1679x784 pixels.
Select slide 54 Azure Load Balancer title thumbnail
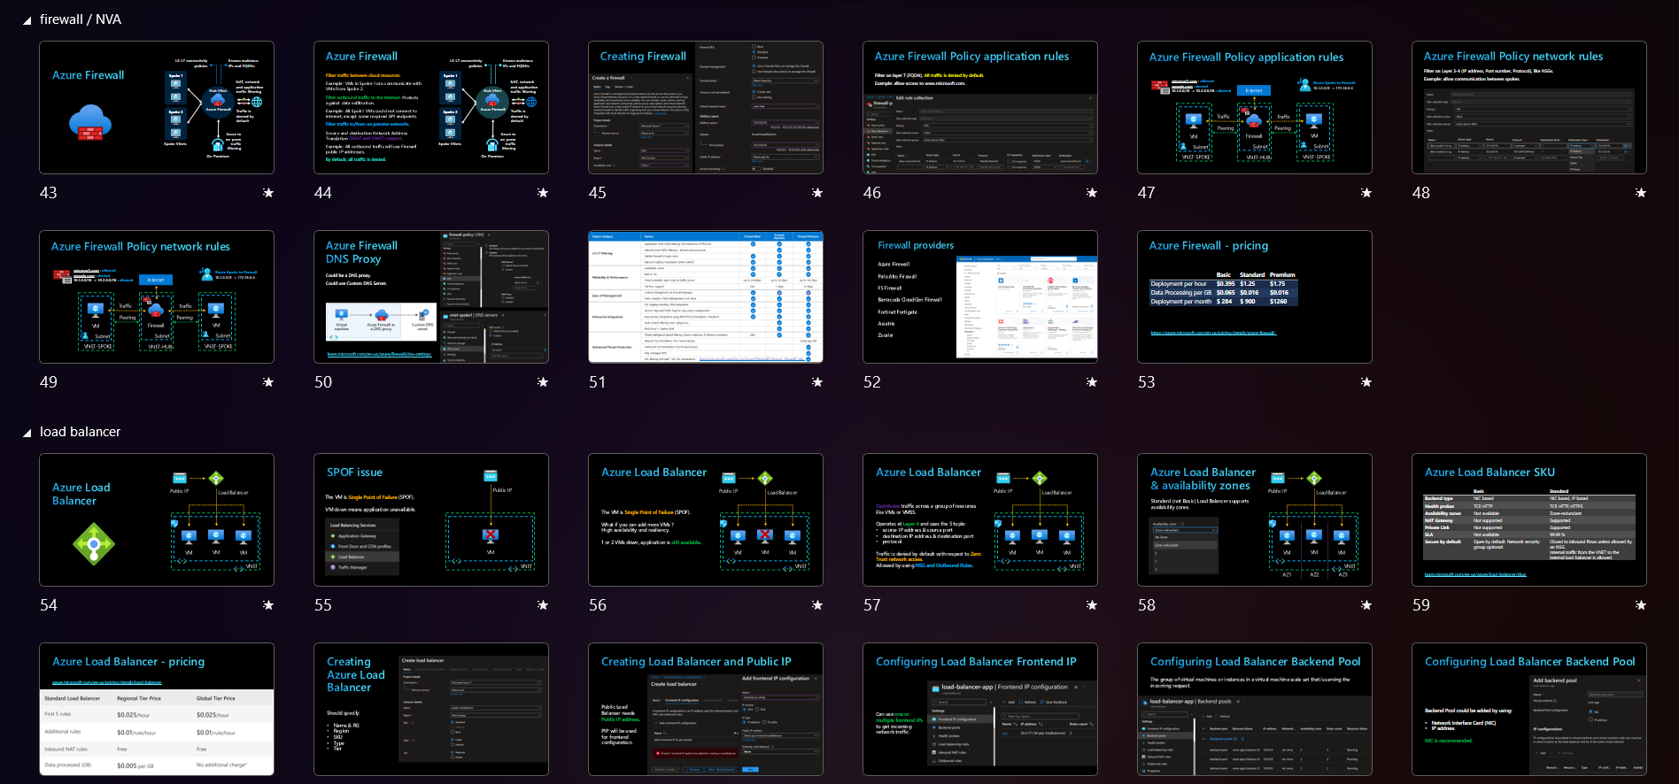point(157,519)
